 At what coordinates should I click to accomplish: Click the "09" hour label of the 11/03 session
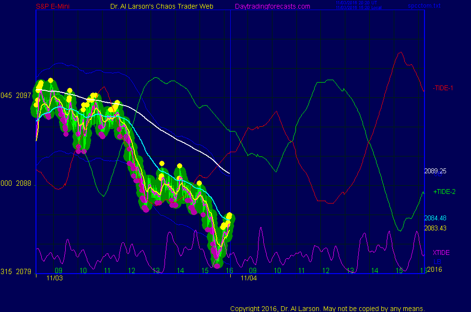(x=59, y=271)
